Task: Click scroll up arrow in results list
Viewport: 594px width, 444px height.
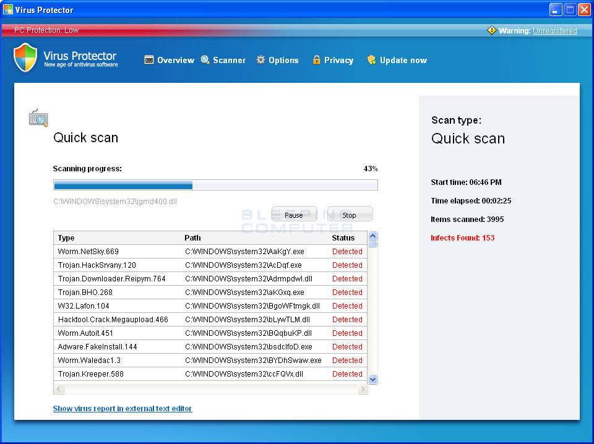Action: click(x=372, y=236)
